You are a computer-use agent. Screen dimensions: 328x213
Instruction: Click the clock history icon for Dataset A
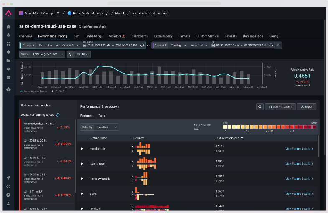click(x=142, y=46)
